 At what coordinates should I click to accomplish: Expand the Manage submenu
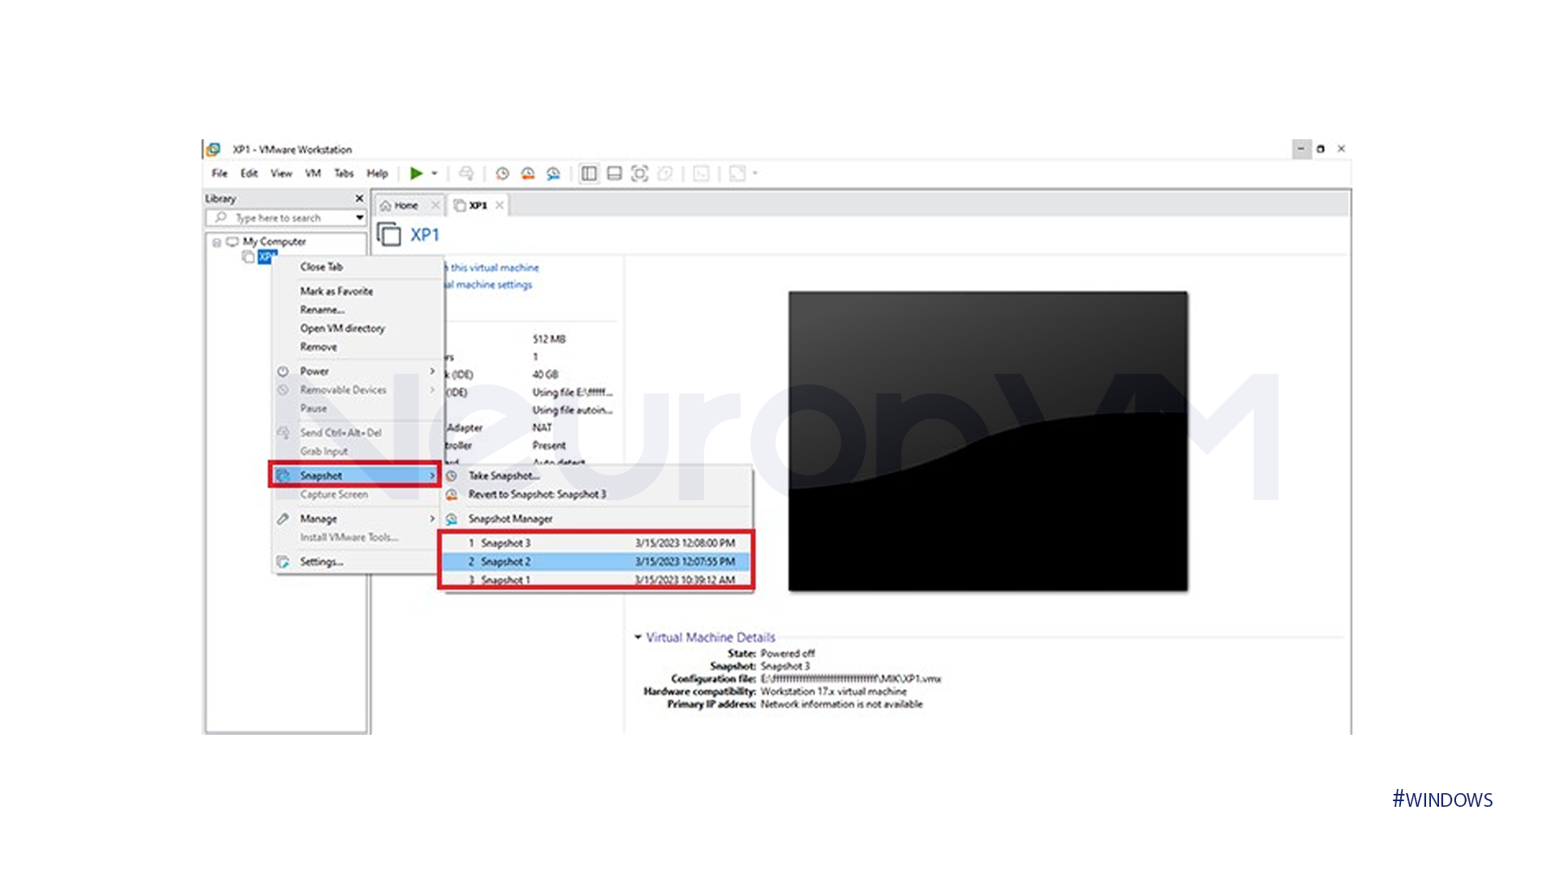358,519
